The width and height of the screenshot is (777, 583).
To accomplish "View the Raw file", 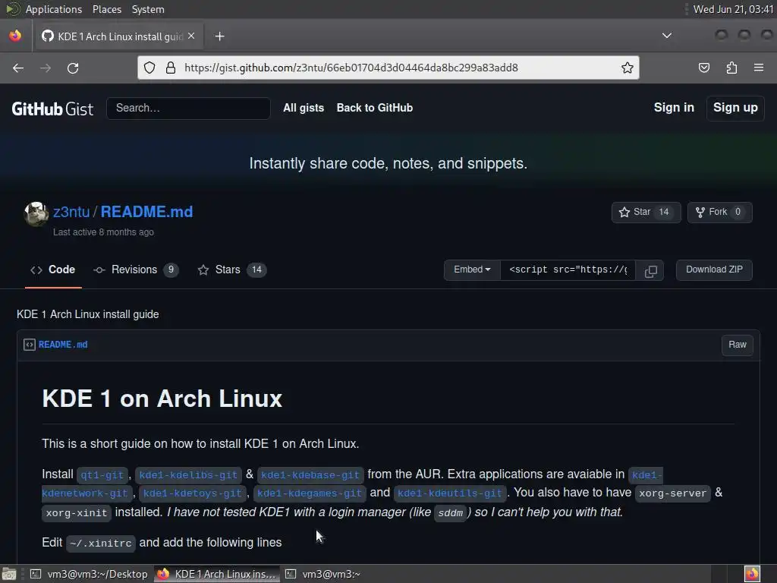I will pos(737,345).
